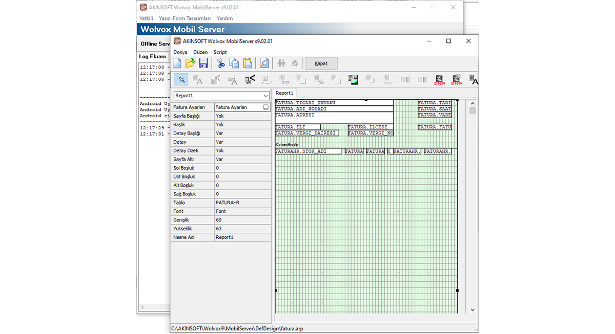
Task: Cut selection using scissors icon
Action: (220, 63)
